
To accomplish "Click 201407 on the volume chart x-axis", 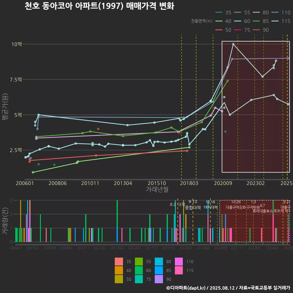I will pos(135,248).
